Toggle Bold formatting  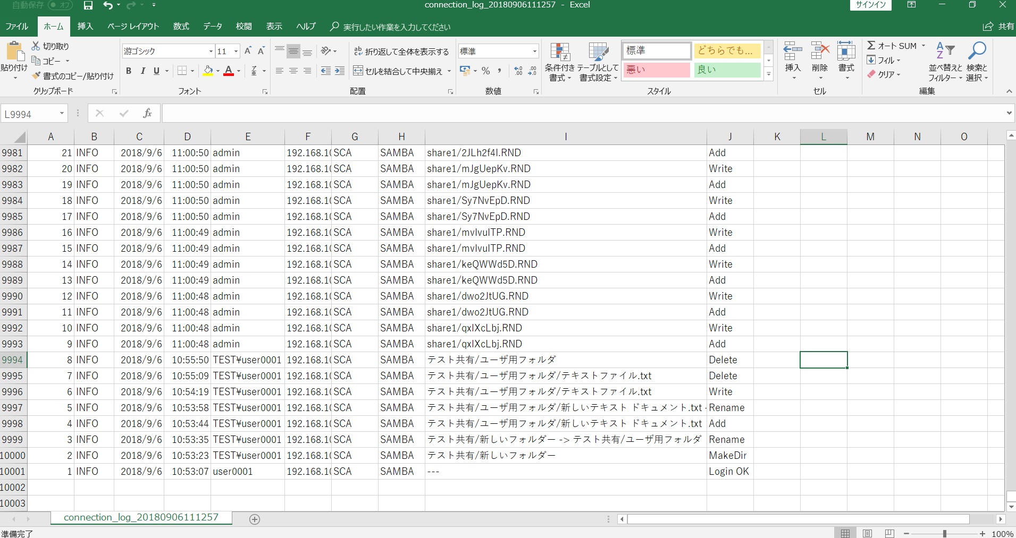point(128,71)
